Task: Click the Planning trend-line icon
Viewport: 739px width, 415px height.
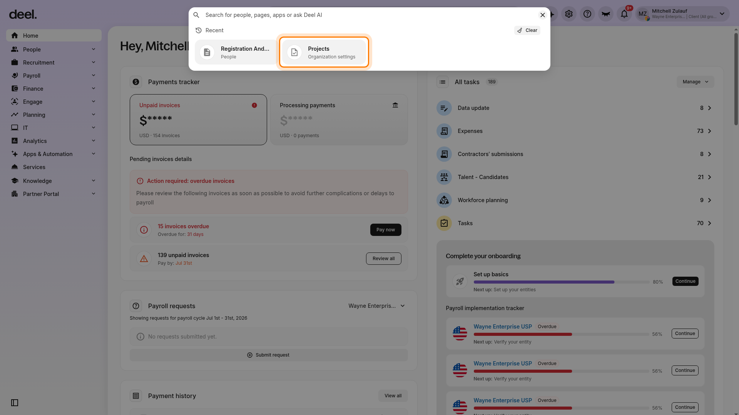Action: click(15, 115)
